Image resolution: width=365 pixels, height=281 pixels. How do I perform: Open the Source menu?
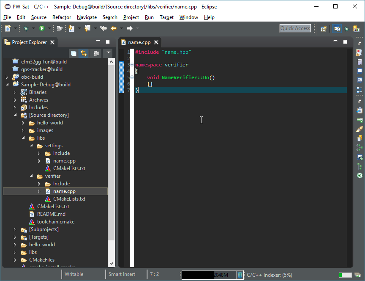38,17
